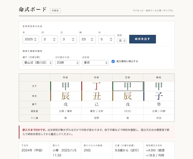This screenshot has height=159, width=193.
Task: Select the 辰 earthly branch in year pillar
Action: click(x=65, y=96)
